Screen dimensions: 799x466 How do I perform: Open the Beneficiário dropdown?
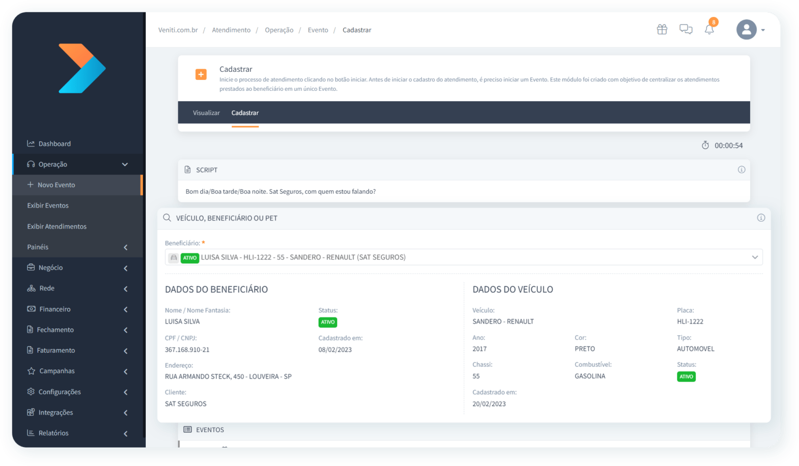(463, 257)
